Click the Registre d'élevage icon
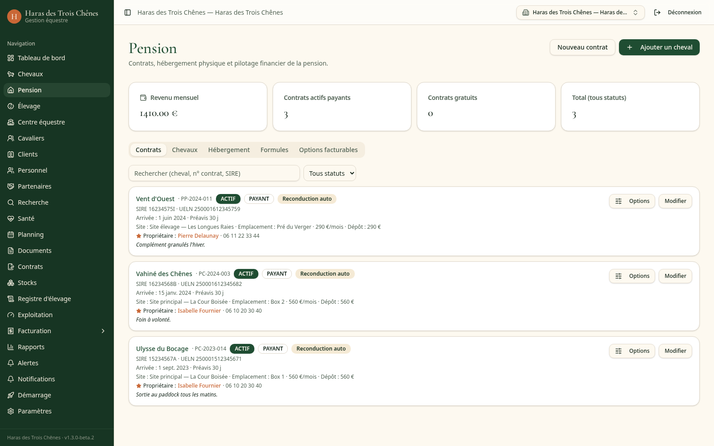 tap(11, 299)
